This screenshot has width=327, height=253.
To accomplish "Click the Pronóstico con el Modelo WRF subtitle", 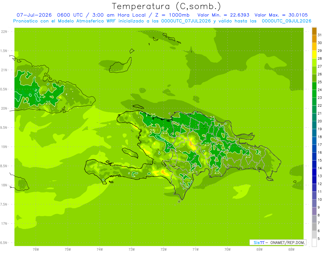I will coord(162,21).
